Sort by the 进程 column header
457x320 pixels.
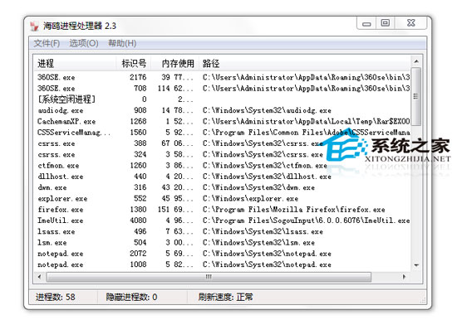click(75, 63)
